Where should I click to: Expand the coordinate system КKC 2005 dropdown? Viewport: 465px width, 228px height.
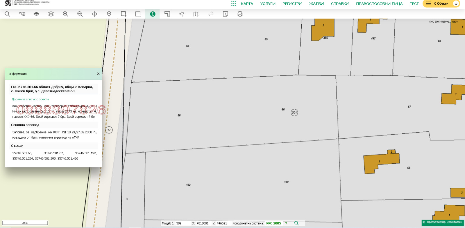[286, 223]
